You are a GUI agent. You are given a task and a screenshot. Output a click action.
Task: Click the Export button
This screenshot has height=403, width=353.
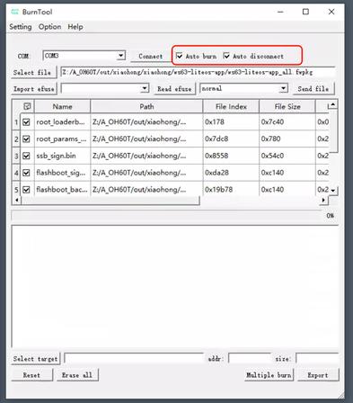coord(318,375)
